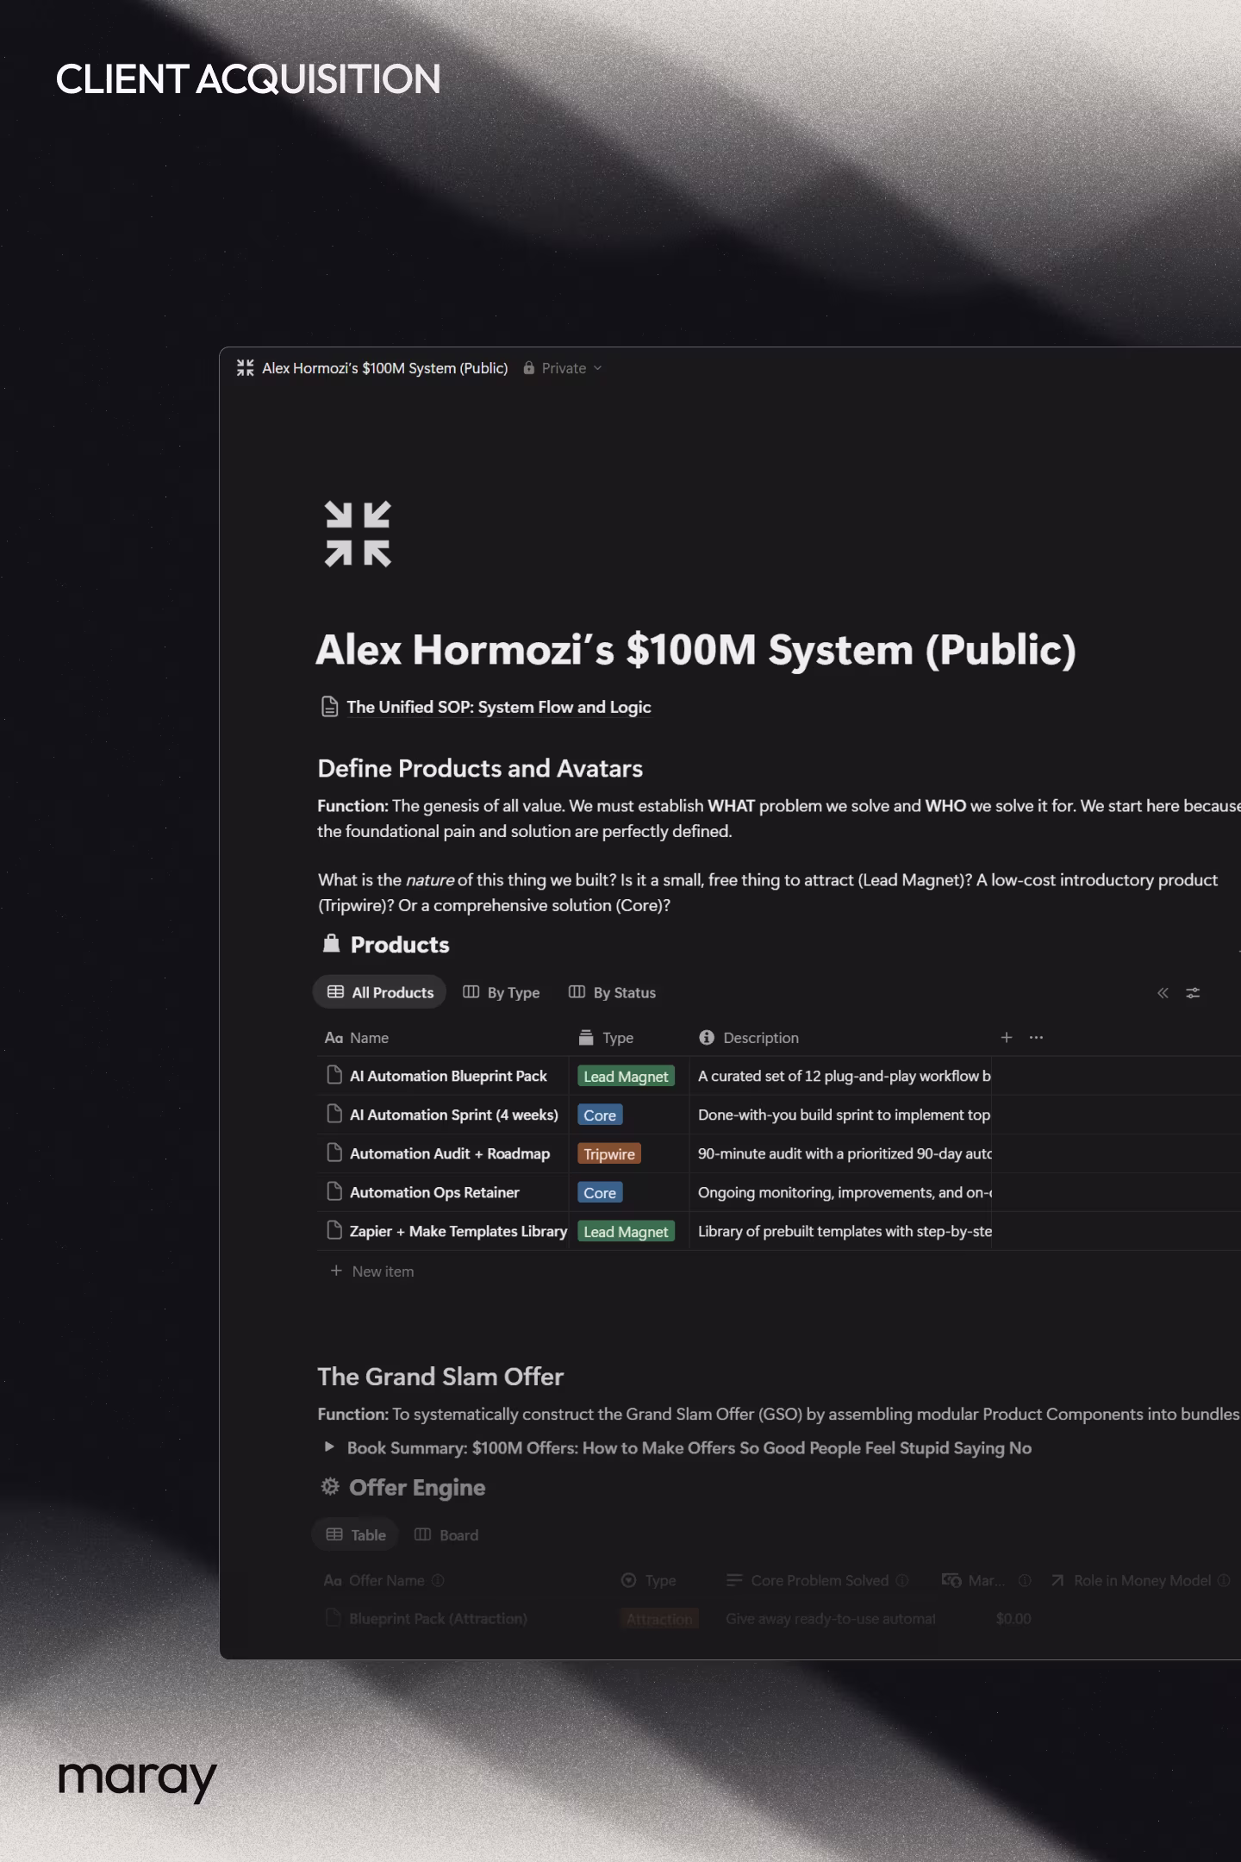The height and width of the screenshot is (1862, 1241).
Task: Click the page icon of Automation Audit + Roadmap
Action: pyautogui.click(x=334, y=1153)
